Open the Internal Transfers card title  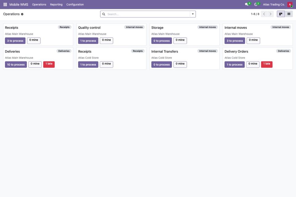point(165,51)
